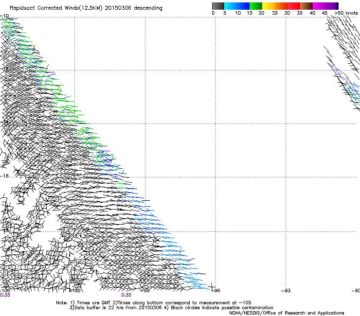Image resolution: width=360 pixels, height=316 pixels.
Task: Click the '45' legend scale label
Action: [324, 13]
